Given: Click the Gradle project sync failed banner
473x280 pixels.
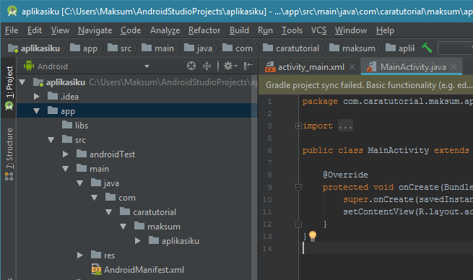Looking at the screenshot, I should tap(366, 85).
